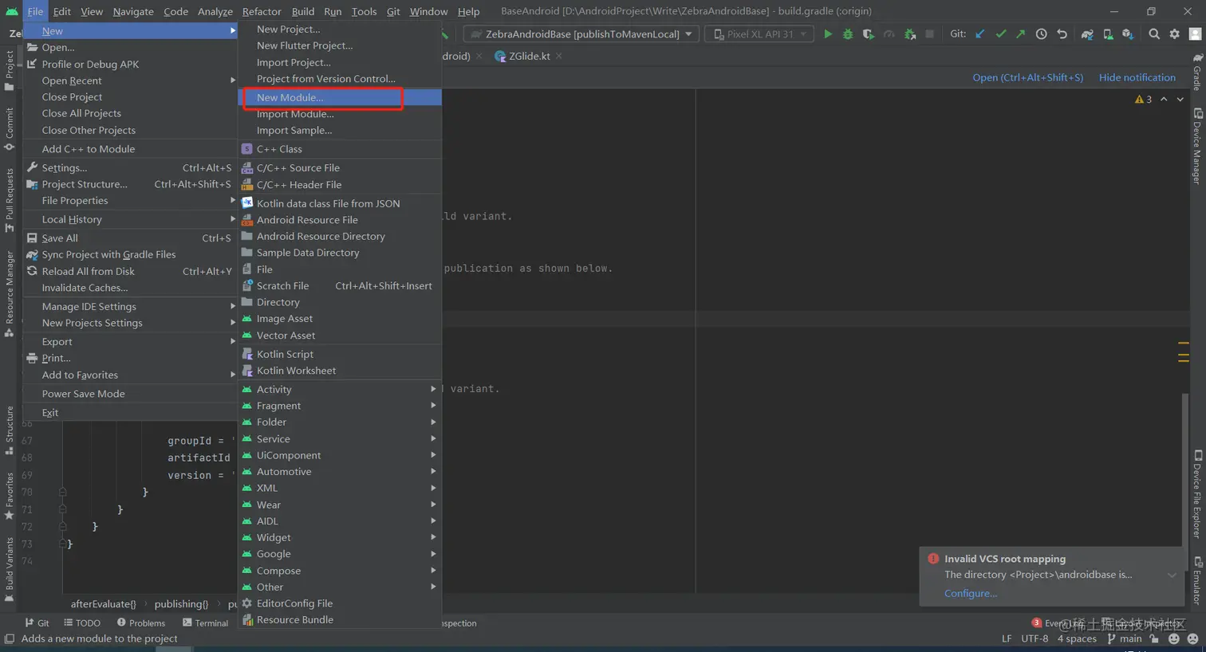Click the green Run app button
Image resolution: width=1206 pixels, height=652 pixels.
tap(827, 34)
